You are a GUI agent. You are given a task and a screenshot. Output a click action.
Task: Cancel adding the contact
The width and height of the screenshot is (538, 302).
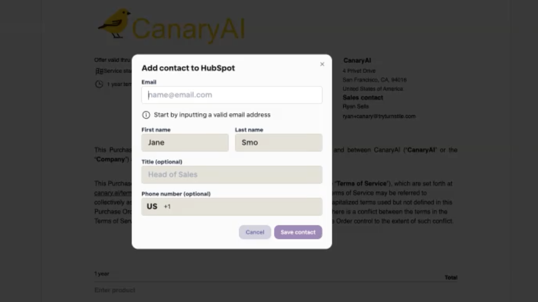coord(255,232)
